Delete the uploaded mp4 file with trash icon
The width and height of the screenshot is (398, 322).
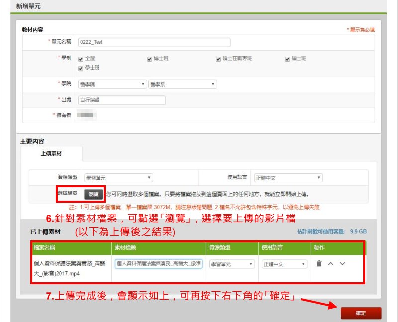[319, 264]
